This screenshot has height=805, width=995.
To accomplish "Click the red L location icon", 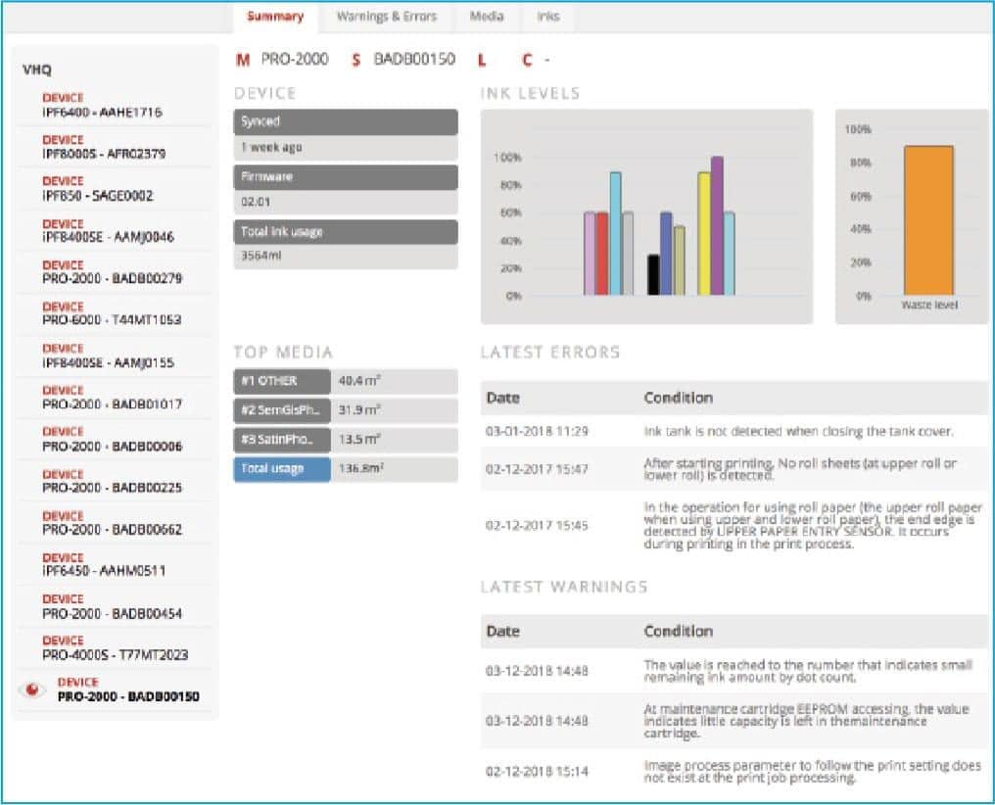I will [481, 60].
